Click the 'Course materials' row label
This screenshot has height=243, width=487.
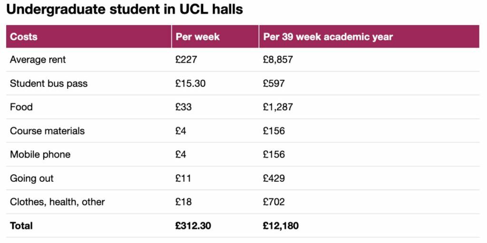(x=47, y=131)
